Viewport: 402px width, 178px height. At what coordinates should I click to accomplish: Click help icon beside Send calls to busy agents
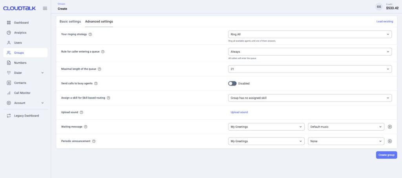(96, 84)
